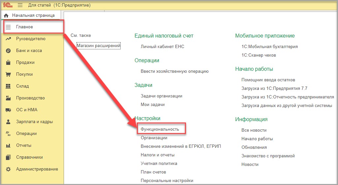The image size is (338, 185).
Task: Open the Производство section
Action: click(x=30, y=98)
